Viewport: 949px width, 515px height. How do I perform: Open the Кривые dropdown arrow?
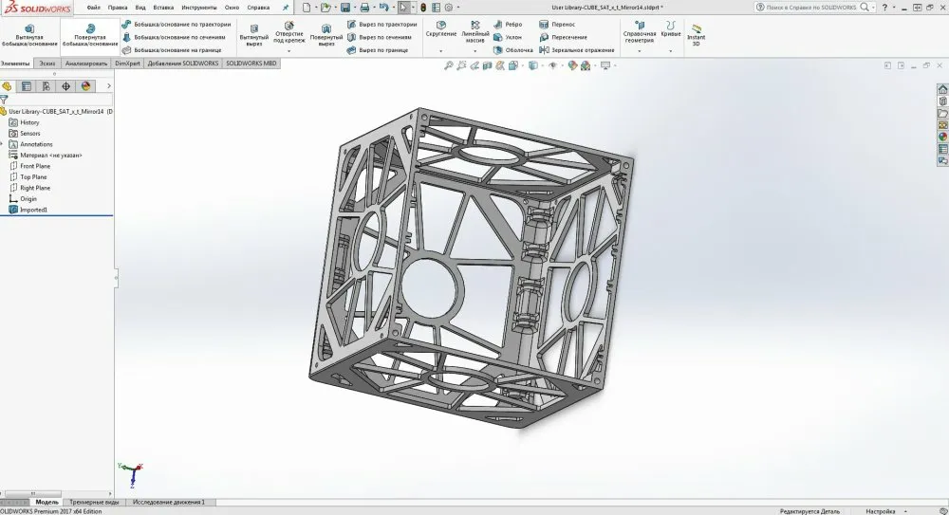(x=670, y=51)
